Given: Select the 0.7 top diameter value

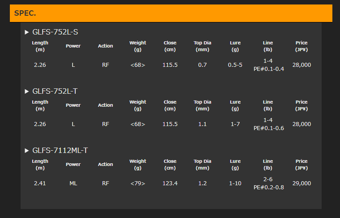Looking at the screenshot, I should [202, 65].
